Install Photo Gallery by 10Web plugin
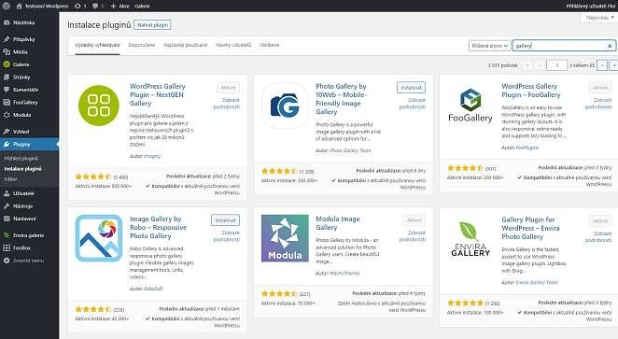Image resolution: width=618 pixels, height=339 pixels. click(411, 88)
